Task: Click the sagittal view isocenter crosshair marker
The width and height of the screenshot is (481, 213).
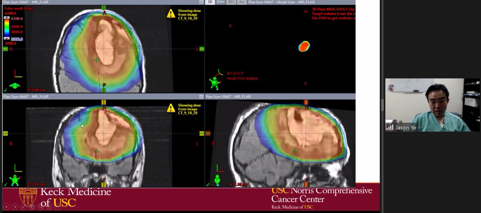Action: coord(295,151)
